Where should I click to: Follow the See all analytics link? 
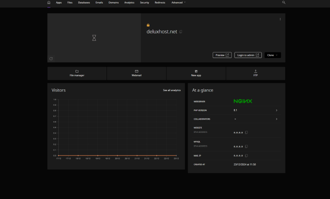tap(172, 90)
